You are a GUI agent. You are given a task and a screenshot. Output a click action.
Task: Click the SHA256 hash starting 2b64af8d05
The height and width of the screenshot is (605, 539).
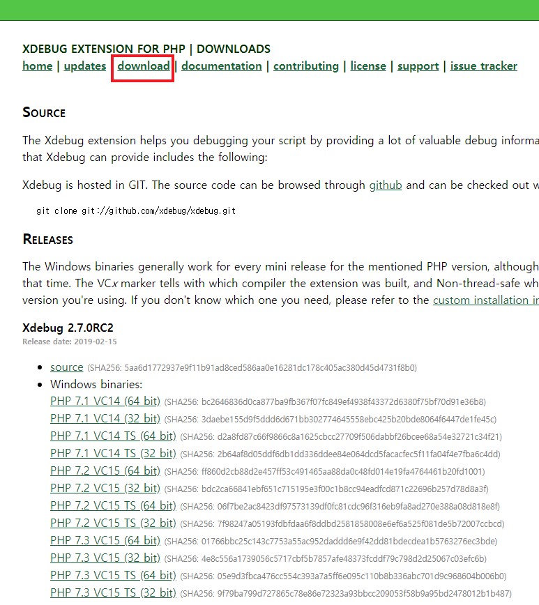click(x=340, y=454)
